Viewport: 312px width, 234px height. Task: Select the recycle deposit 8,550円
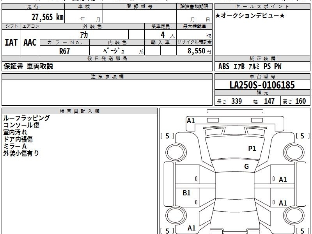coord(199,51)
